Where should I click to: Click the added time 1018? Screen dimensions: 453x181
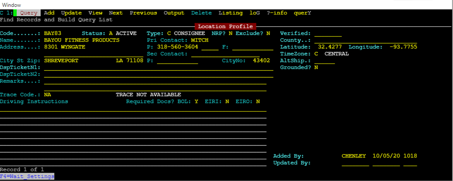pyautogui.click(x=410, y=156)
